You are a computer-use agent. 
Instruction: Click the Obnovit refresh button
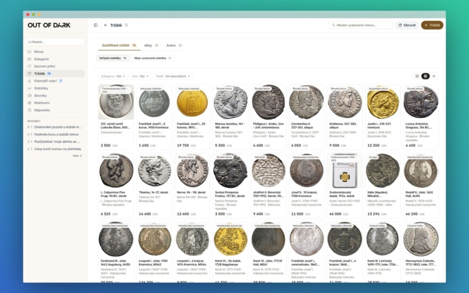coord(407,25)
